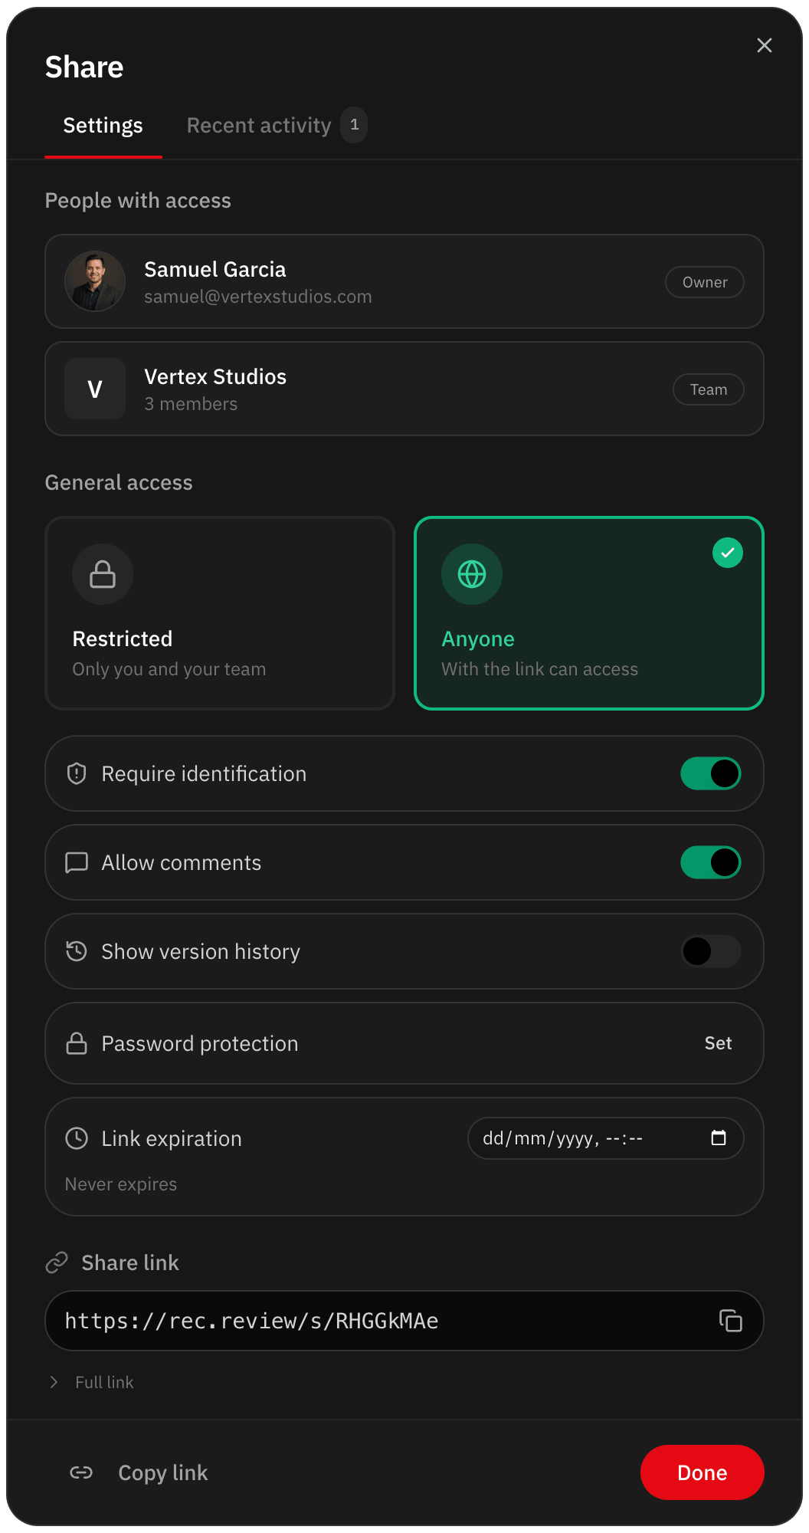Viewport: 809px width, 1533px height.
Task: Click the Anyone globe icon
Action: coord(472,574)
